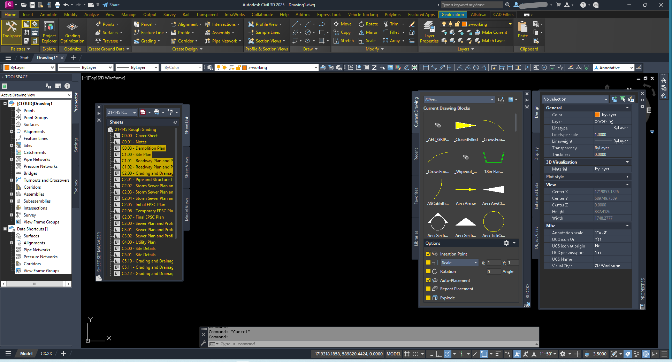Enable the Repeat Placement checkbox
672x362 pixels.
click(x=428, y=289)
